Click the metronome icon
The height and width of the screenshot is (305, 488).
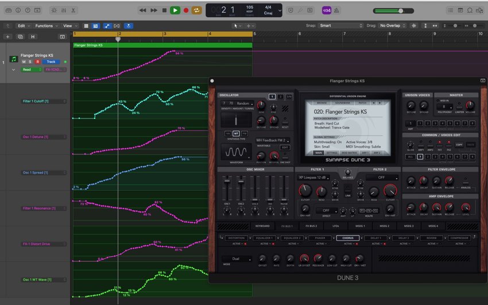[336, 10]
